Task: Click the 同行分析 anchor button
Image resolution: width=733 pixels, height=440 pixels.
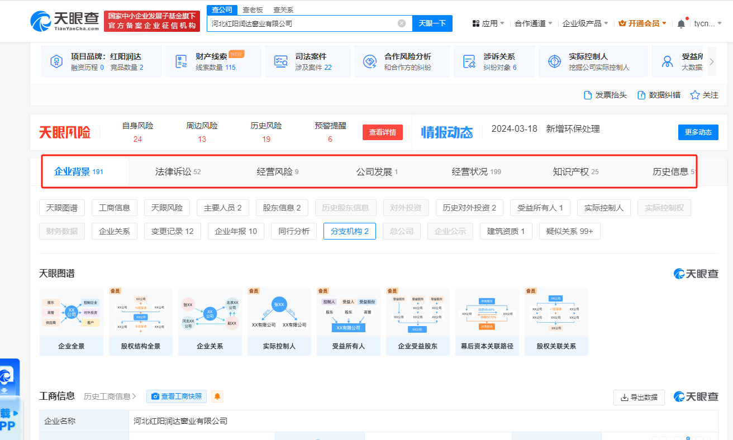Action: click(294, 231)
